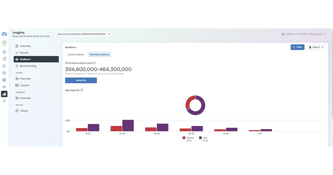333x175 pixels.
Task: Open the inbox chat bubble icon
Action: coord(4,66)
